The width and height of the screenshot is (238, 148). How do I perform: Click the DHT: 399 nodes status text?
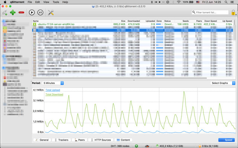[120, 146]
